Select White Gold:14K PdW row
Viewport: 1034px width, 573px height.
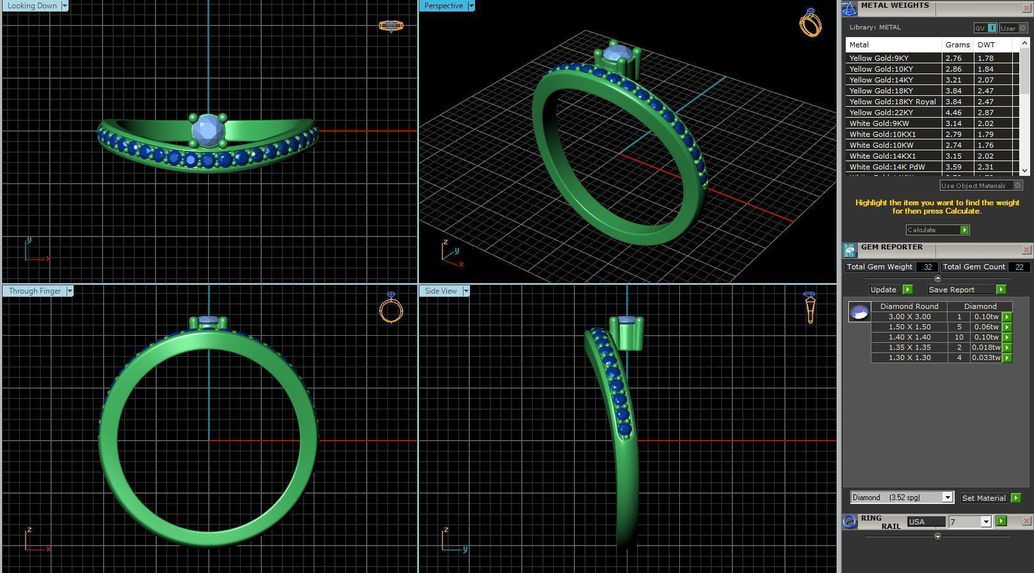point(932,167)
